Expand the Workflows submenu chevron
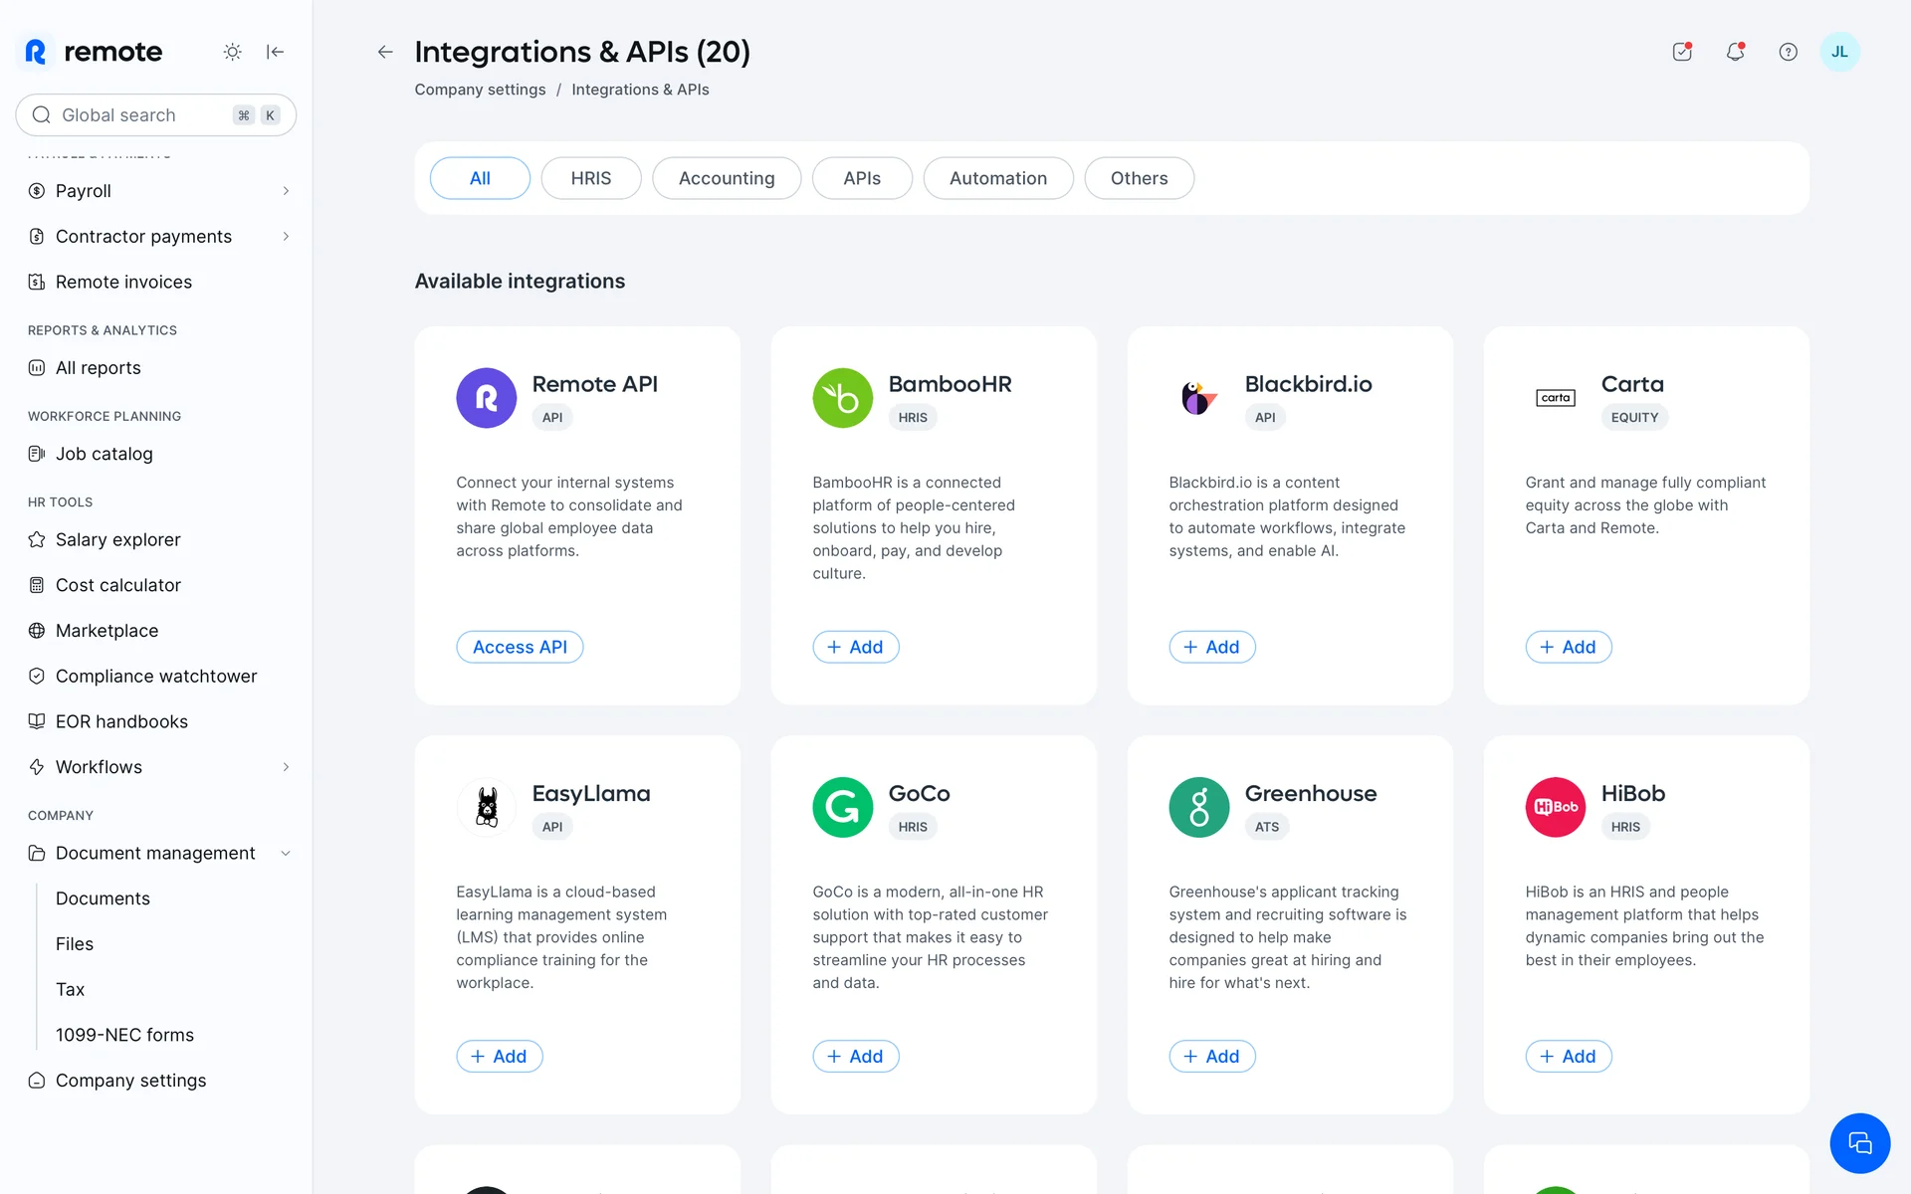This screenshot has width=1911, height=1194. click(x=286, y=767)
